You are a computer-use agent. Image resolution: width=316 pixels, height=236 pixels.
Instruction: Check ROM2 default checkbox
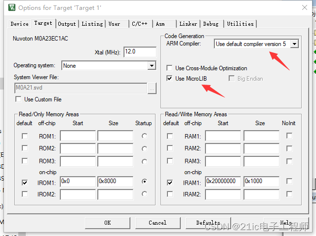tap(25, 148)
